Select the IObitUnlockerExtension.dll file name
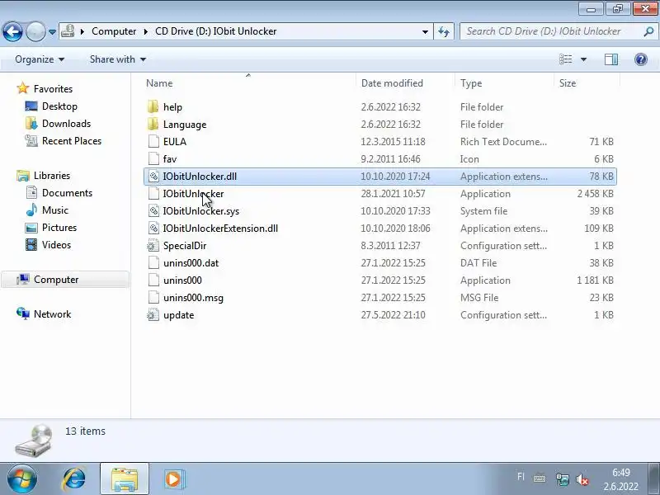Screen dimensions: 660x495 click(x=220, y=229)
